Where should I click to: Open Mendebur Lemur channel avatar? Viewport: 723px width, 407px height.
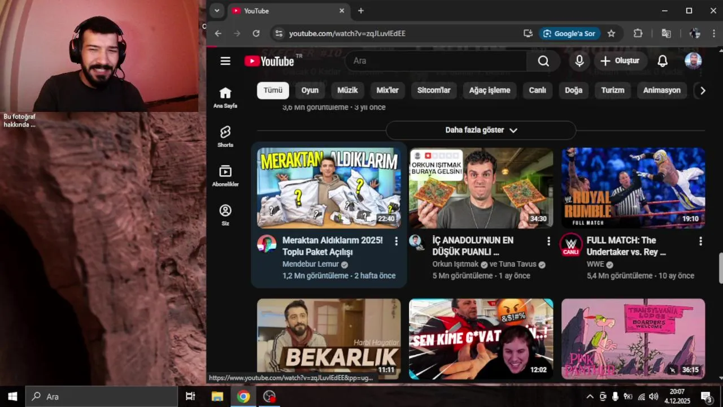267,244
